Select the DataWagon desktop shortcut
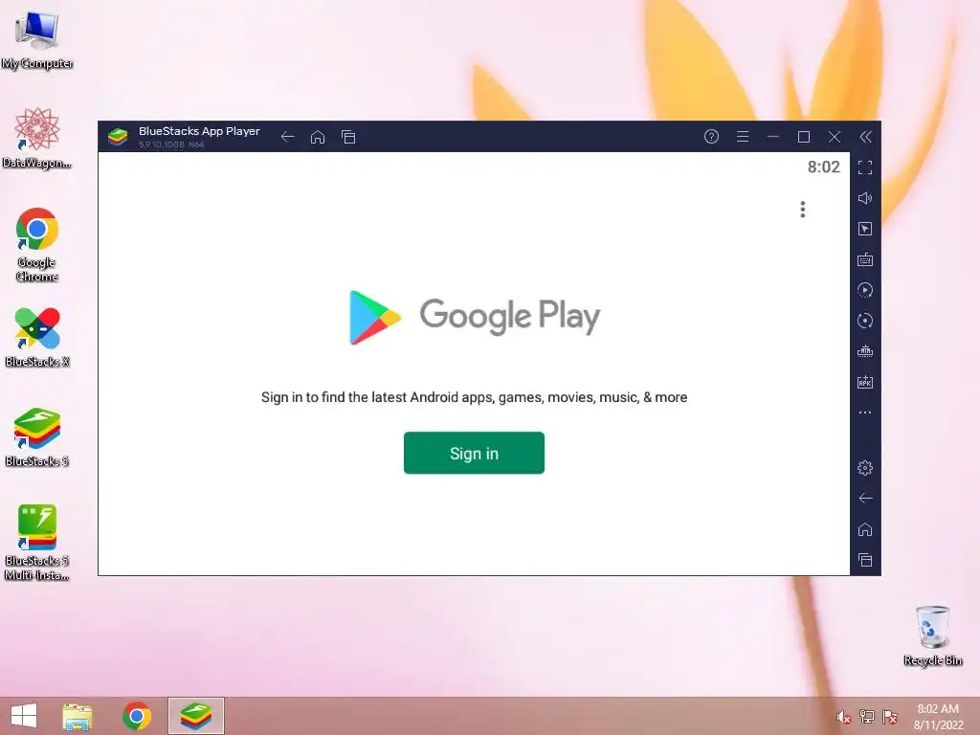 click(x=37, y=139)
